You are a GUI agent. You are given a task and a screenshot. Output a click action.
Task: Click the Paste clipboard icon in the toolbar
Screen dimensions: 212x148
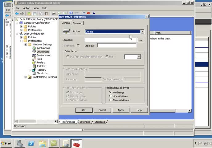(47, 14)
